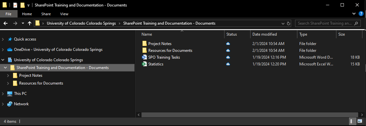Screen dimensions: 366x126
Task: Switch to the Home ribbon tab
Action: click(x=27, y=14)
